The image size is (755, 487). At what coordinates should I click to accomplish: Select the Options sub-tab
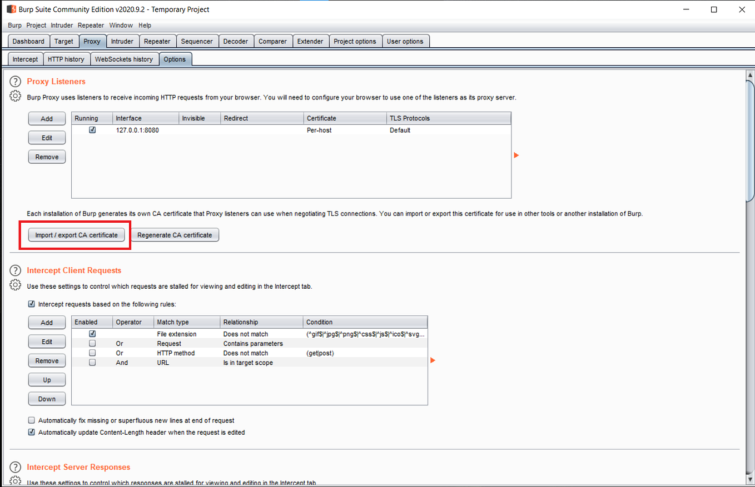tap(175, 59)
